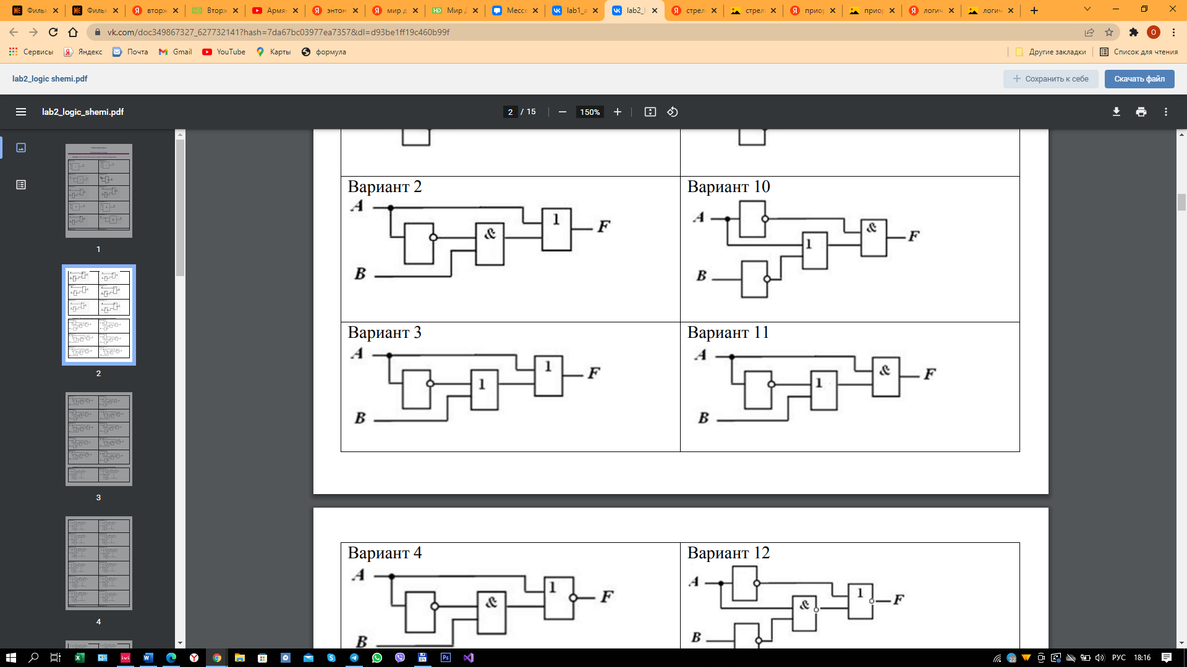
Task: Open the Chrome profile avatar
Action: pyautogui.click(x=1153, y=32)
